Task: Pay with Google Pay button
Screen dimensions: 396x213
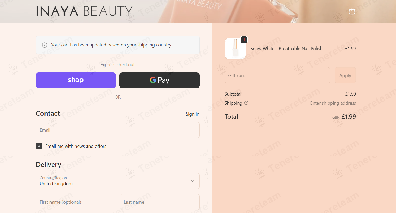Action: [x=159, y=80]
